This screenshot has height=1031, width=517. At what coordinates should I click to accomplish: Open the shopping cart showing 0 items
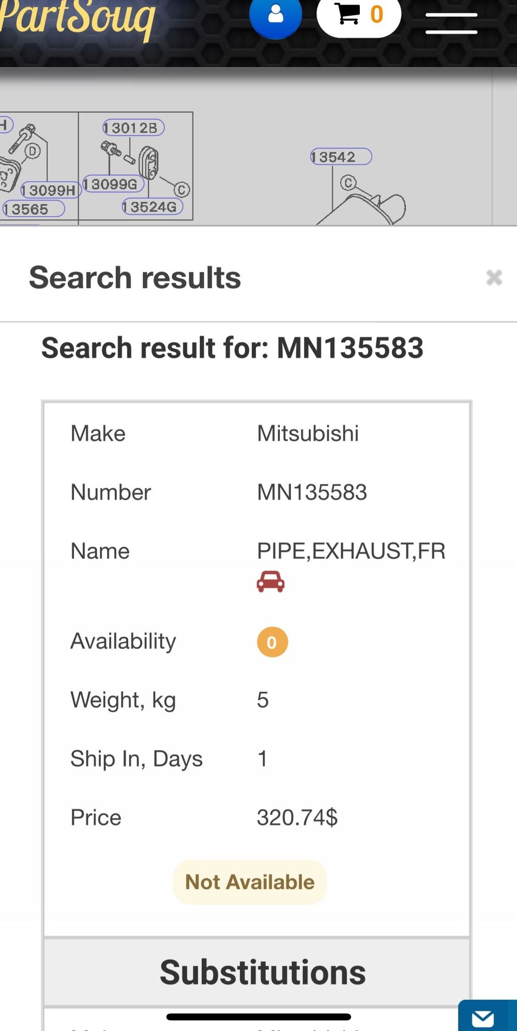359,16
